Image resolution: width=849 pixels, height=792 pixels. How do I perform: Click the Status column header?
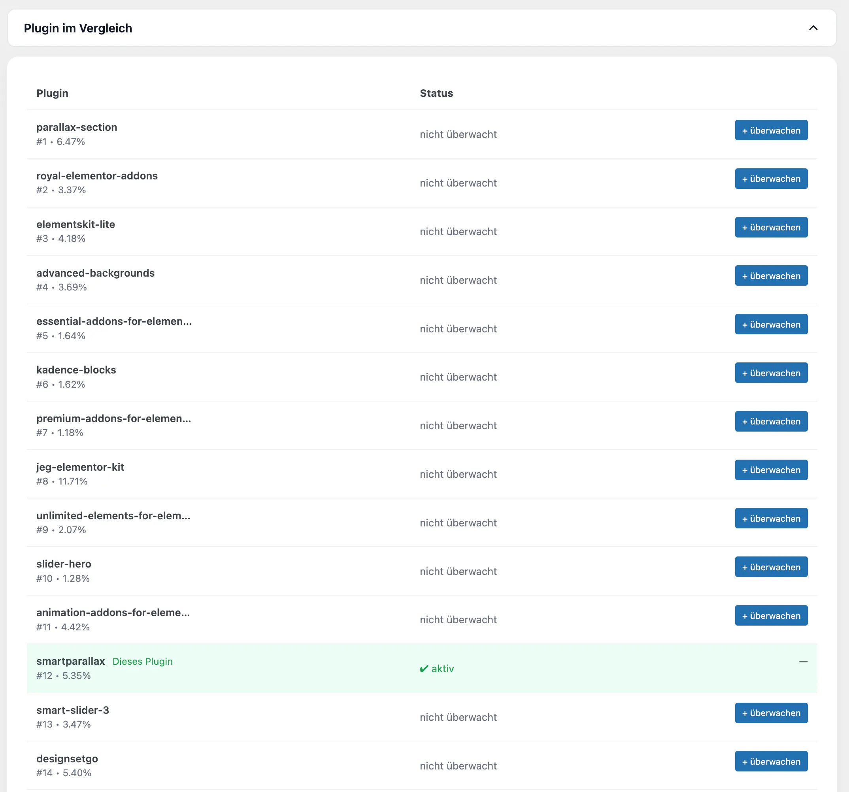click(x=436, y=93)
